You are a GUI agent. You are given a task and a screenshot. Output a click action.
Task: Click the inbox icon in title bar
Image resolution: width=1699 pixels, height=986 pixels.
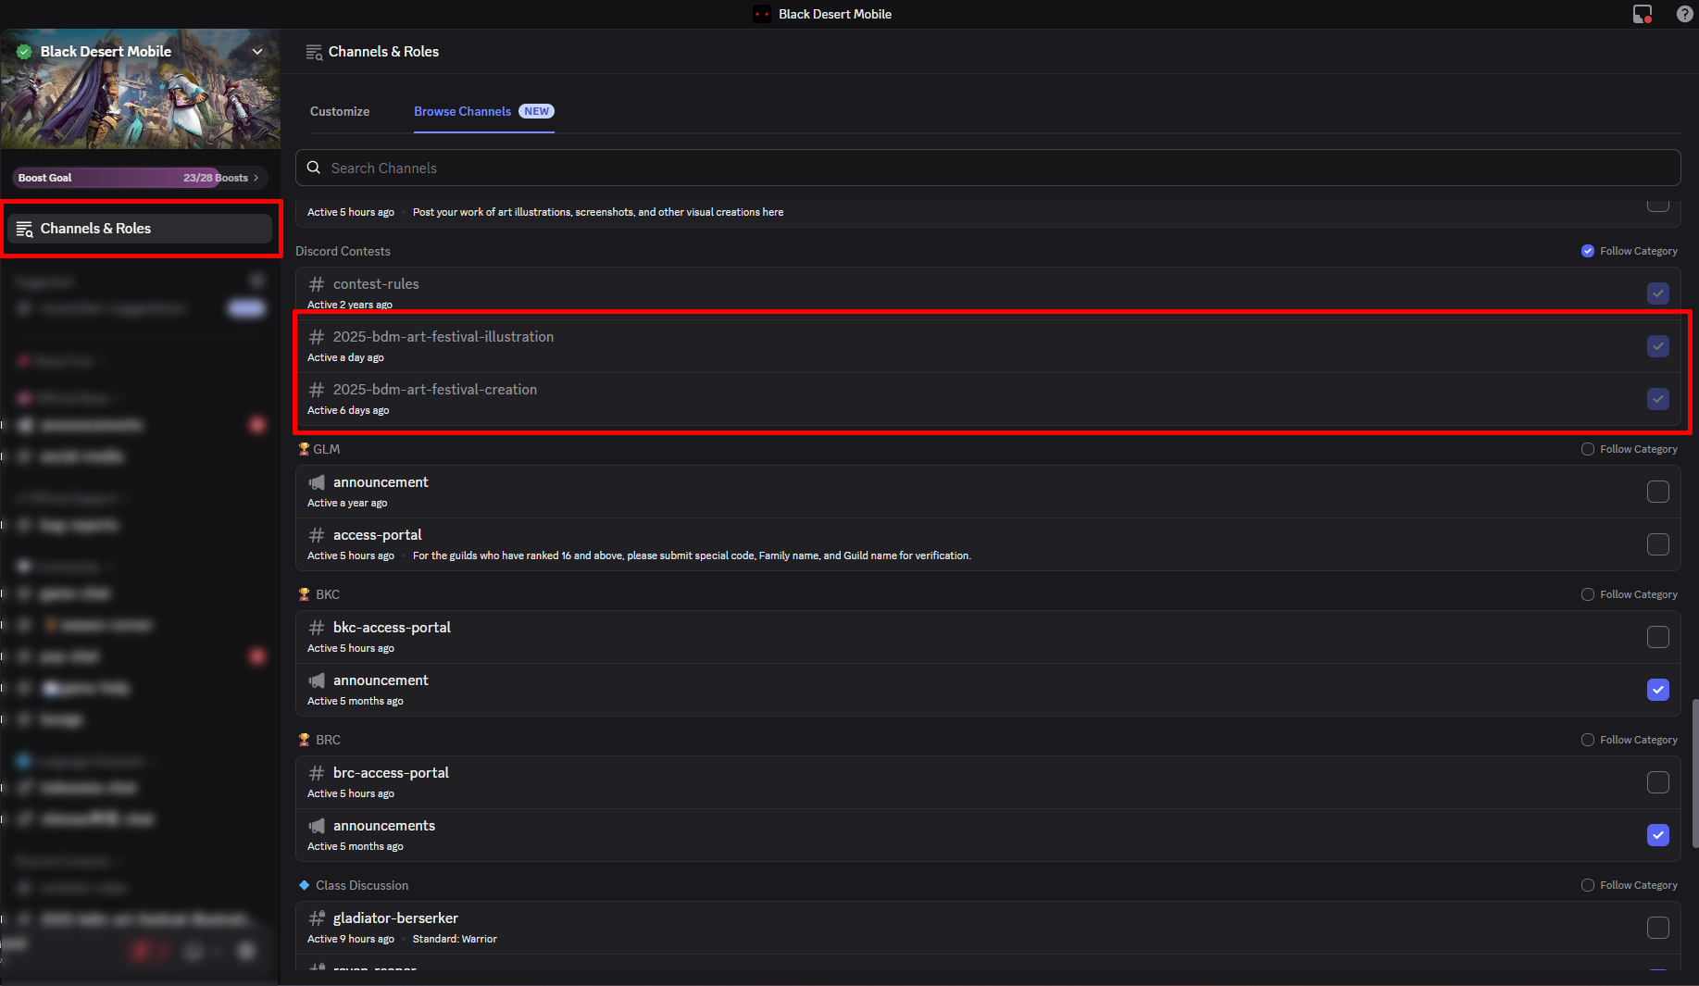click(x=1642, y=14)
